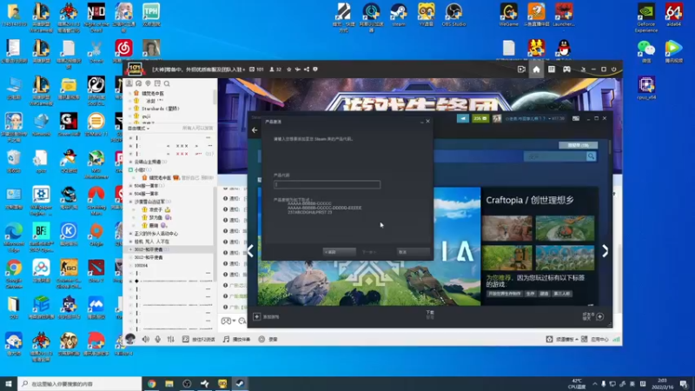Expand the 正义的外乡人活动中心 channel
695x391 pixels.
[x=131, y=234]
